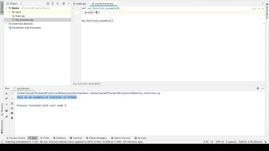The image size is (269, 151).
Task: Open run configuration wrench icon
Action: click(7, 99)
